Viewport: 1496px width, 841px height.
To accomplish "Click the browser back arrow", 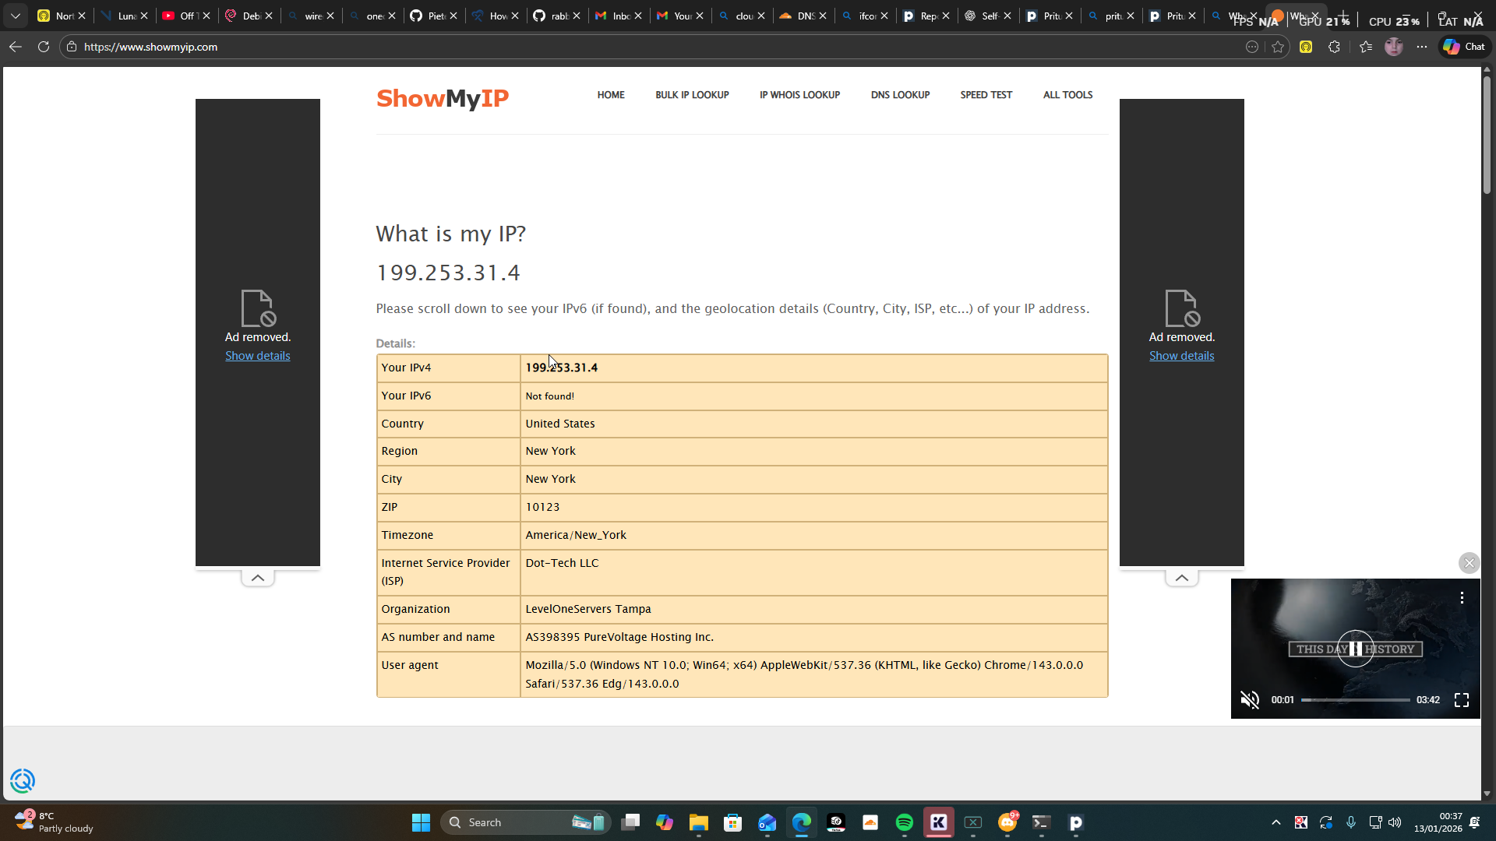I will [x=15, y=47].
